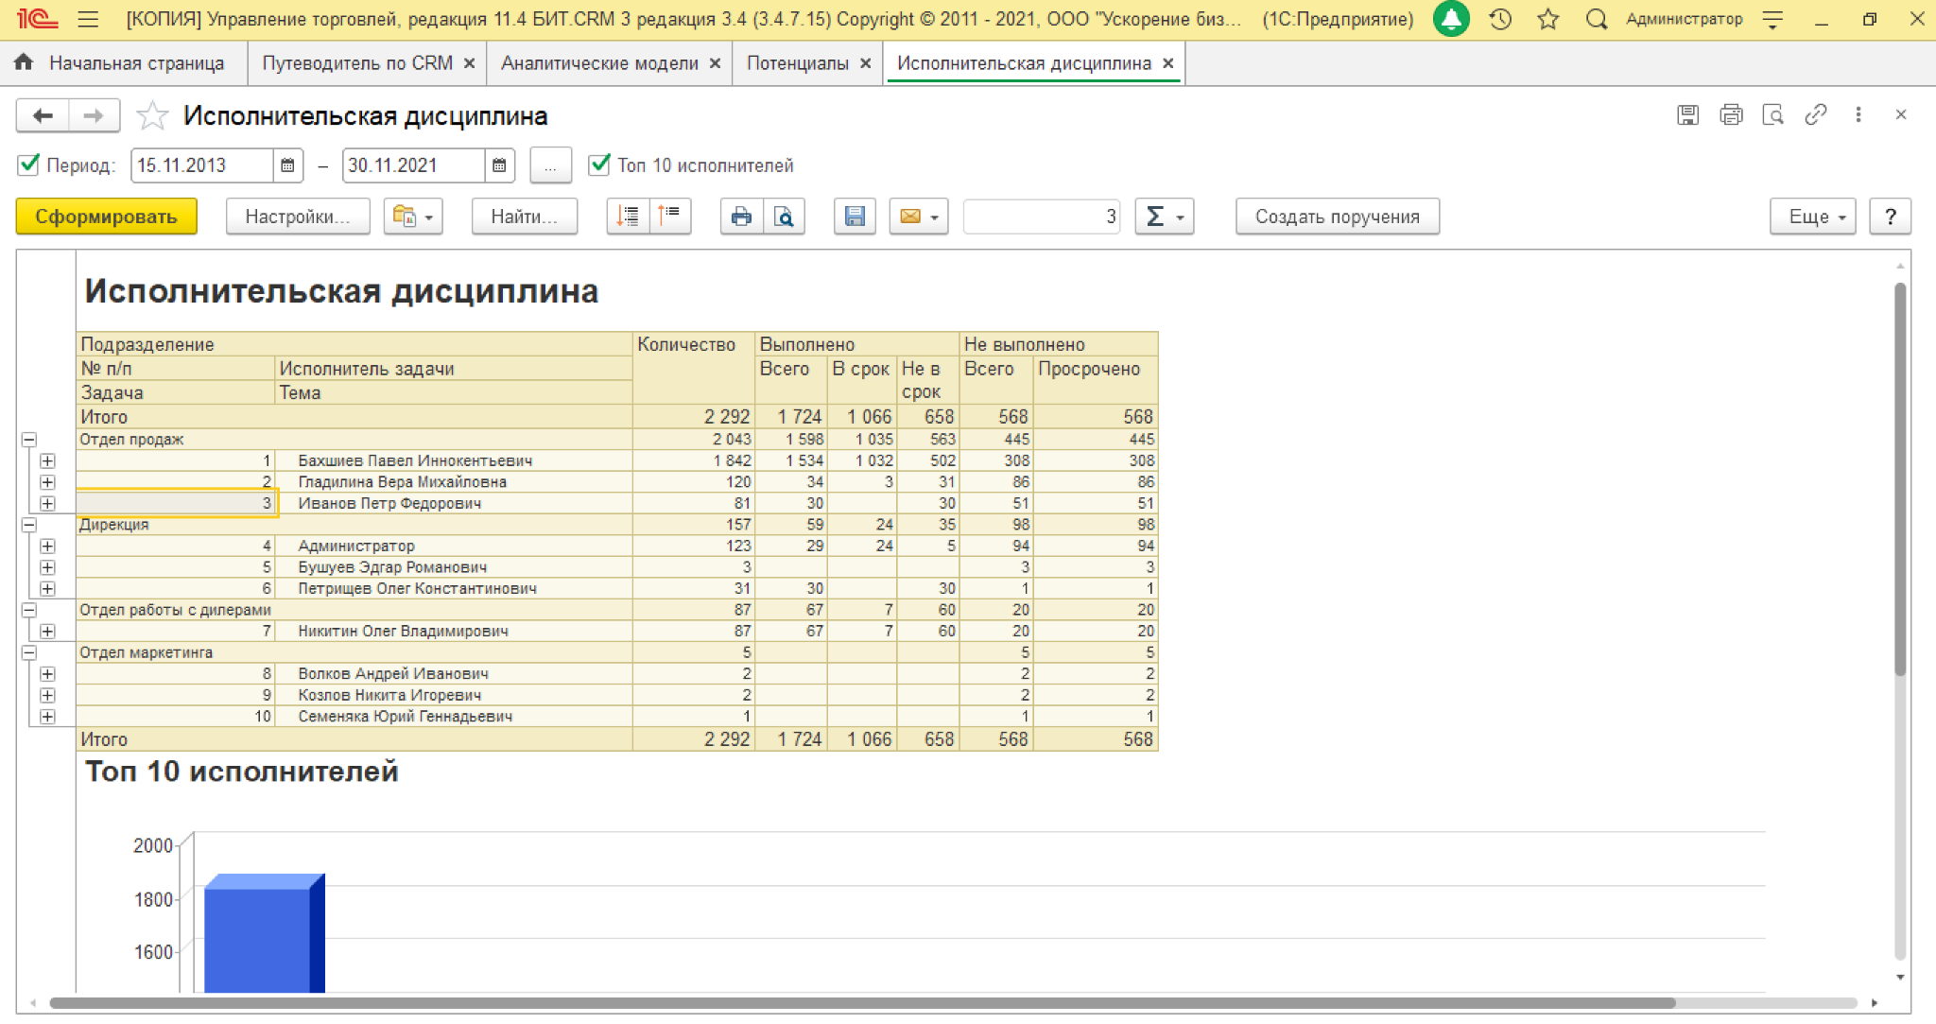Viewport: 1936px width, 1024px height.
Task: Open print preview with magnifier icon
Action: point(784,217)
